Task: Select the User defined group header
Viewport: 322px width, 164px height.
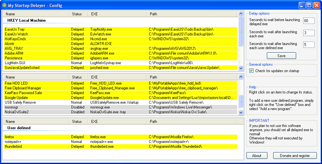Action: [19, 128]
